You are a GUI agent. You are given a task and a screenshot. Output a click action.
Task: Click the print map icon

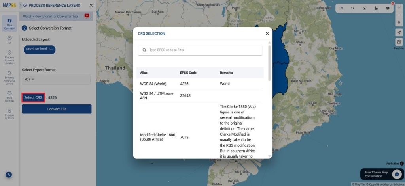click(388, 8)
